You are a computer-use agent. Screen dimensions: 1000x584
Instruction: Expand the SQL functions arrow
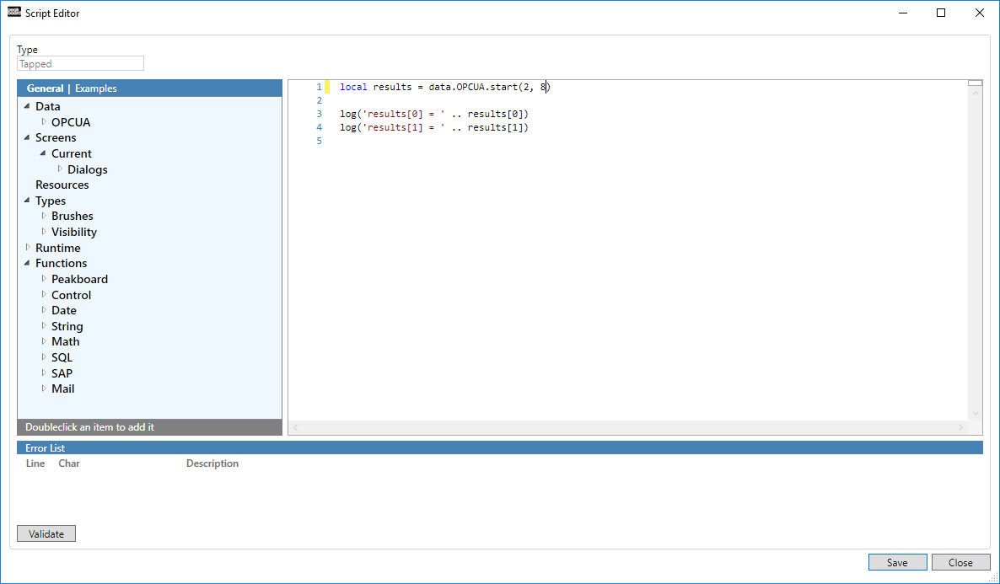pos(45,357)
